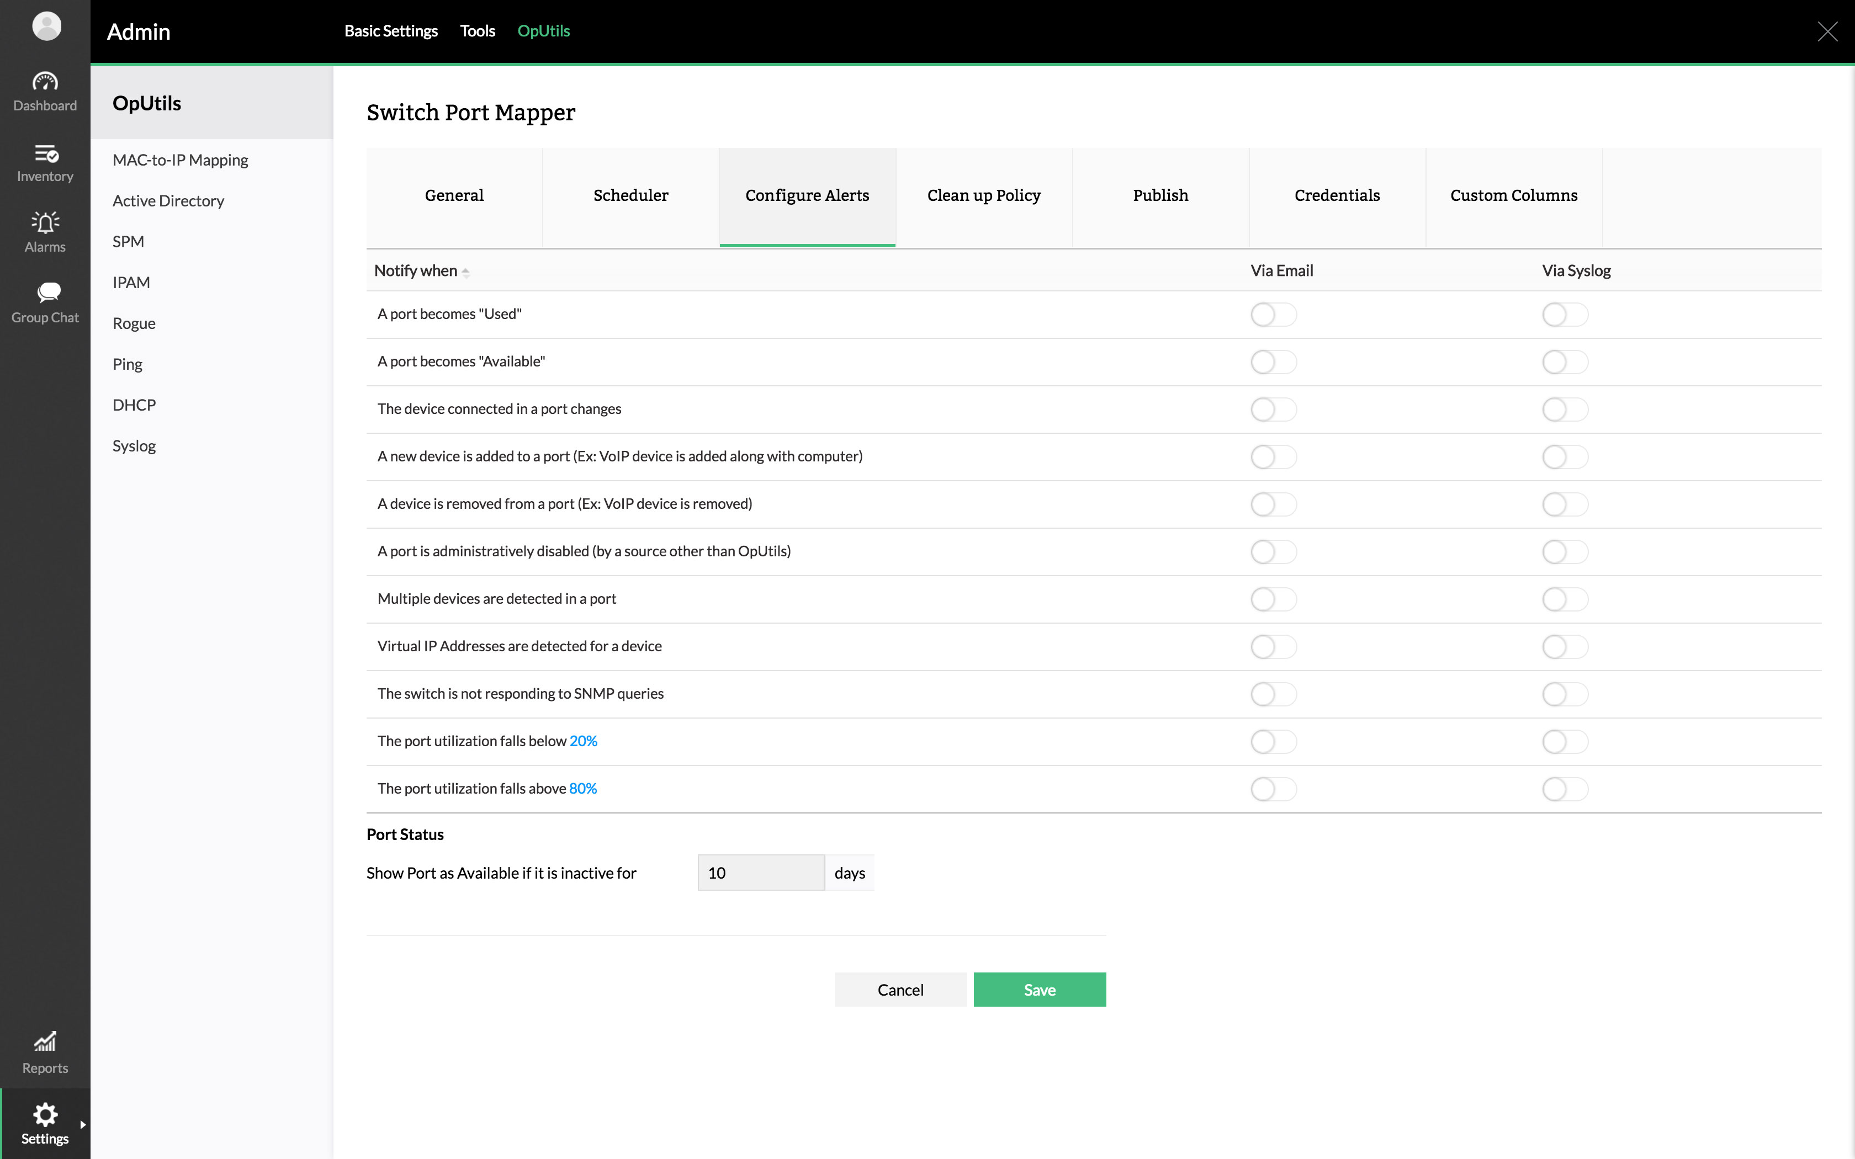1855x1159 pixels.
Task: Sort by the Notify when column arrow
Action: click(x=465, y=272)
